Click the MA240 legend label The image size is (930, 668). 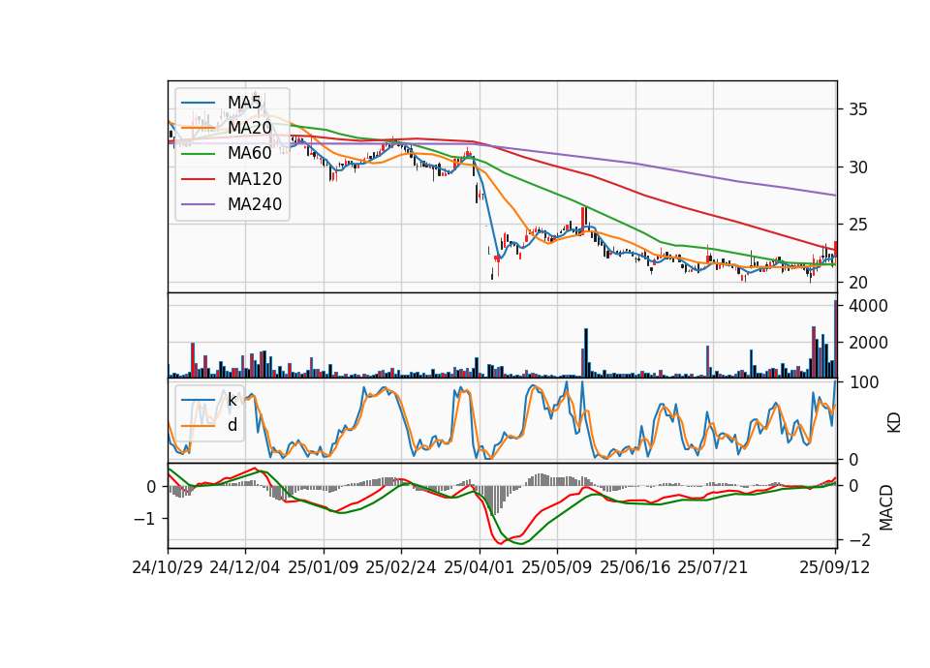[x=255, y=204]
